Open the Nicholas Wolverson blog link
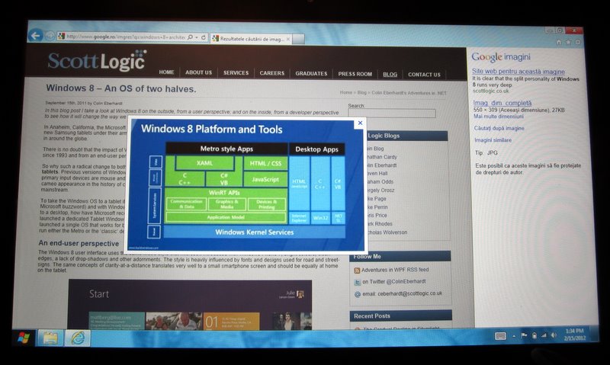610x365 pixels. coord(387,232)
